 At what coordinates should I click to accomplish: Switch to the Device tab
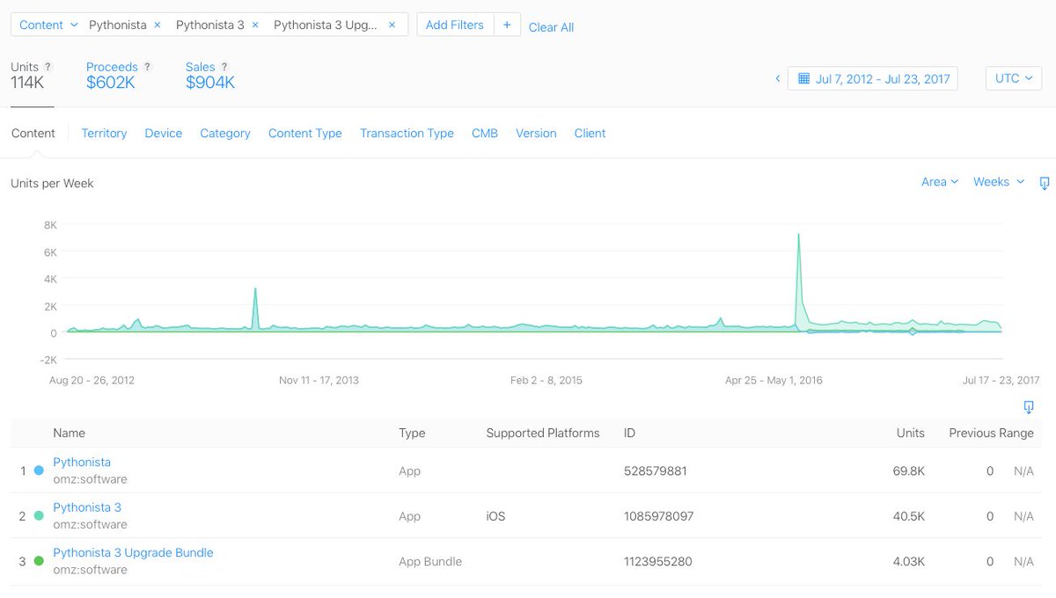[164, 134]
